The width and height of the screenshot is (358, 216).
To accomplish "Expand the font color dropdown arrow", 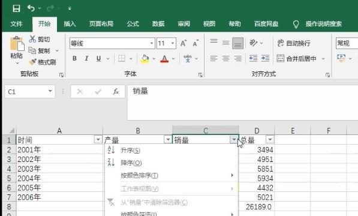I will click(173, 59).
